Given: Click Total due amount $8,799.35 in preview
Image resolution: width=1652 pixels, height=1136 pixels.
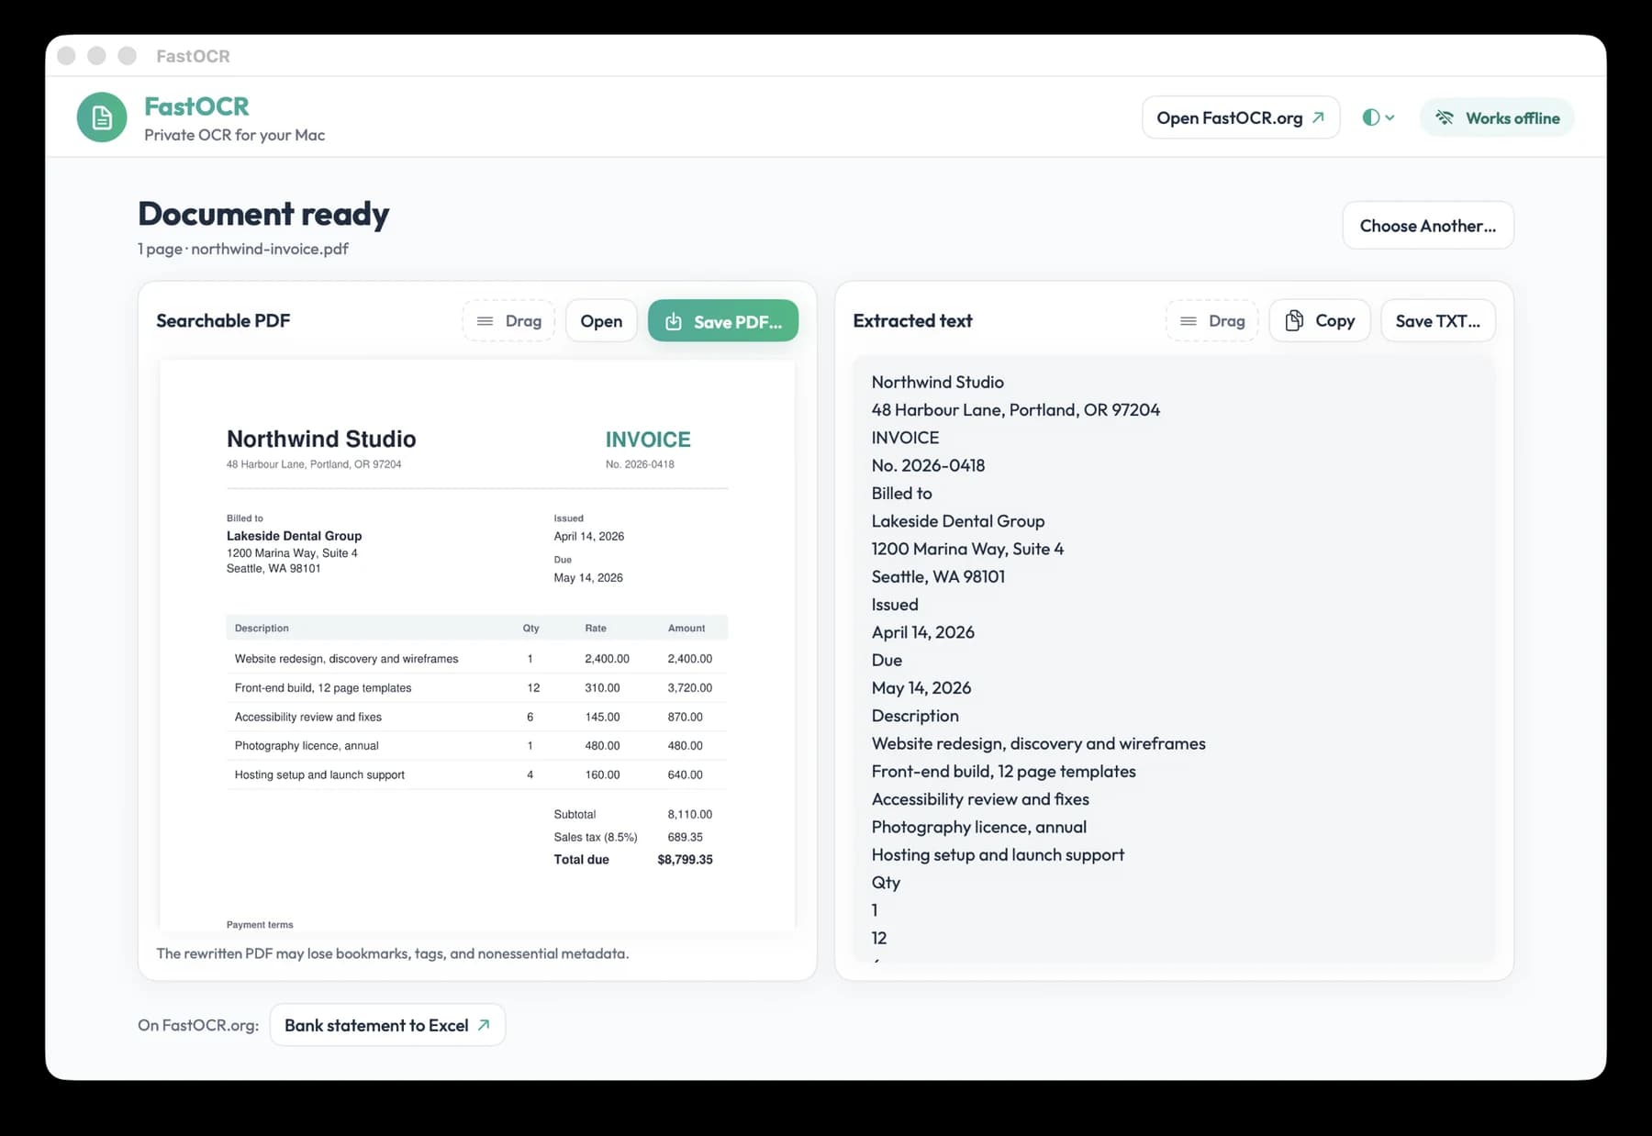Looking at the screenshot, I should point(685,860).
